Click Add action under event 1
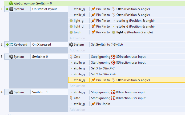 pos(77,38)
